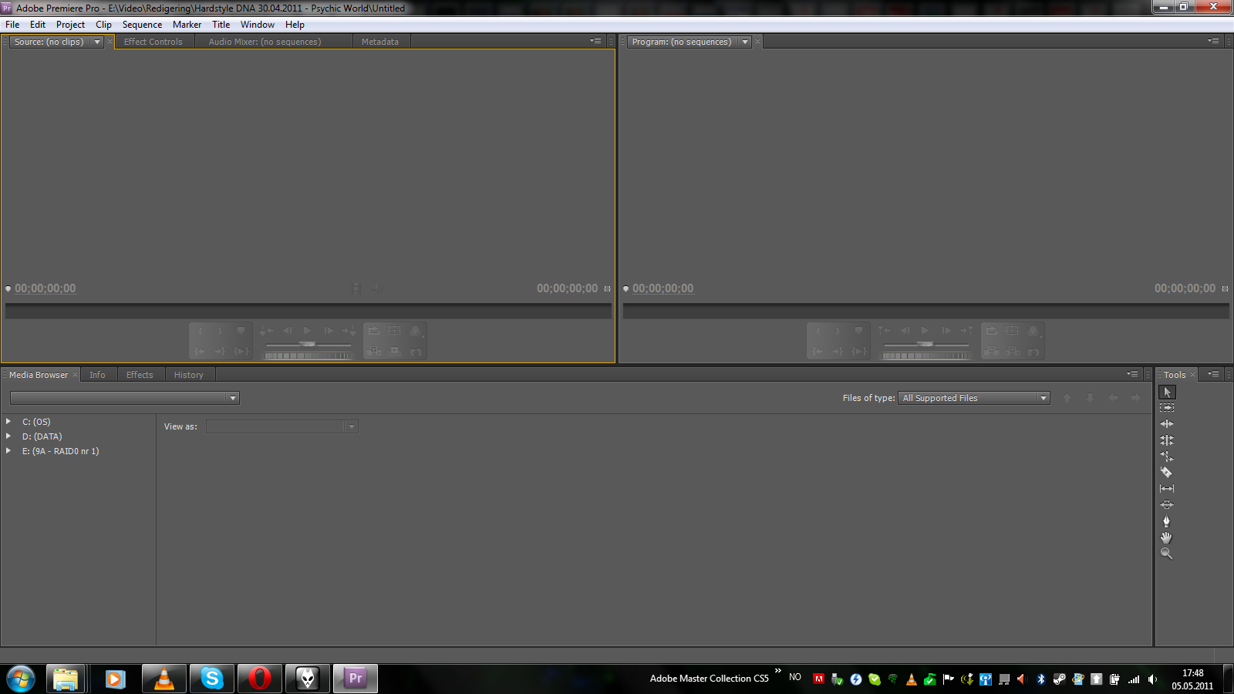Open the Source clip dropdown

97,42
